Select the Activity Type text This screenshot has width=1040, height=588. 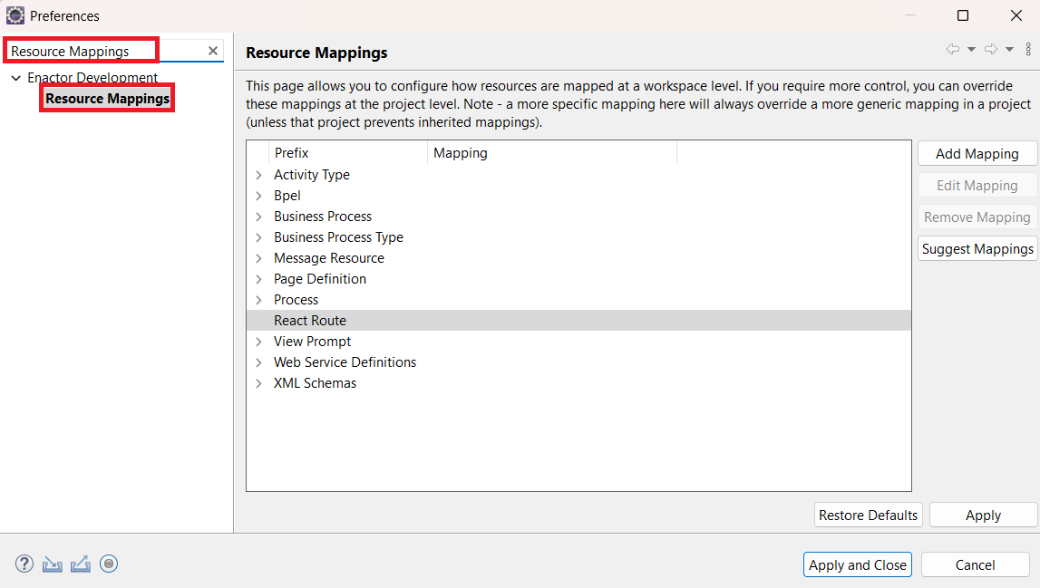(x=312, y=175)
